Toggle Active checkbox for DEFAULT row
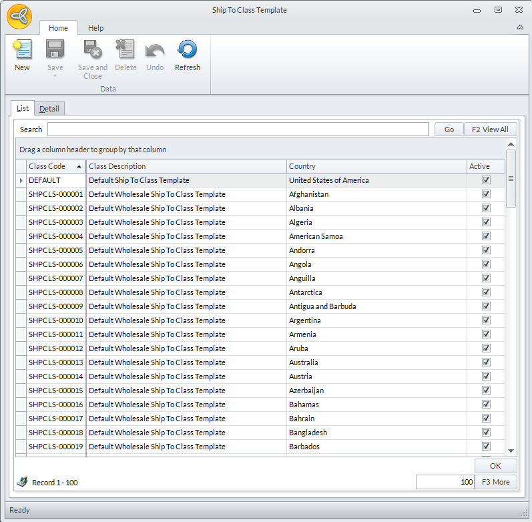532x522 pixels. point(486,180)
